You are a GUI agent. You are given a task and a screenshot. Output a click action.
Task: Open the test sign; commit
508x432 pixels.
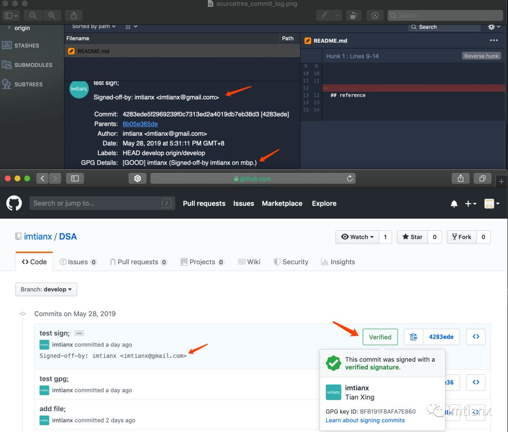[x=55, y=333]
